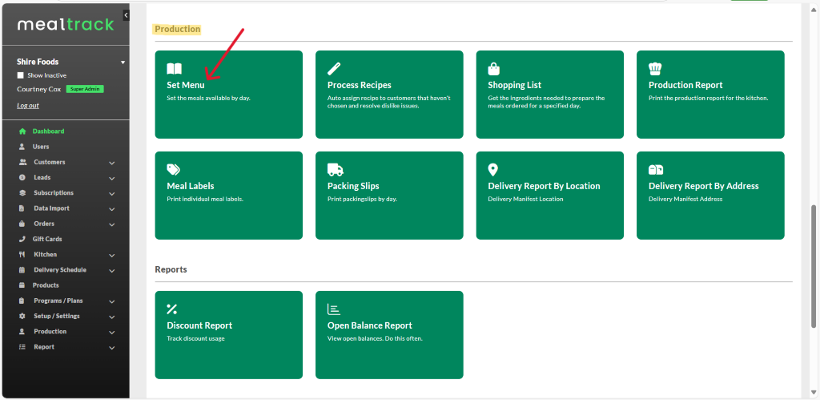820x400 pixels.
Task: Expand the Delivery Schedule submenu chevron
Action: coord(112,271)
